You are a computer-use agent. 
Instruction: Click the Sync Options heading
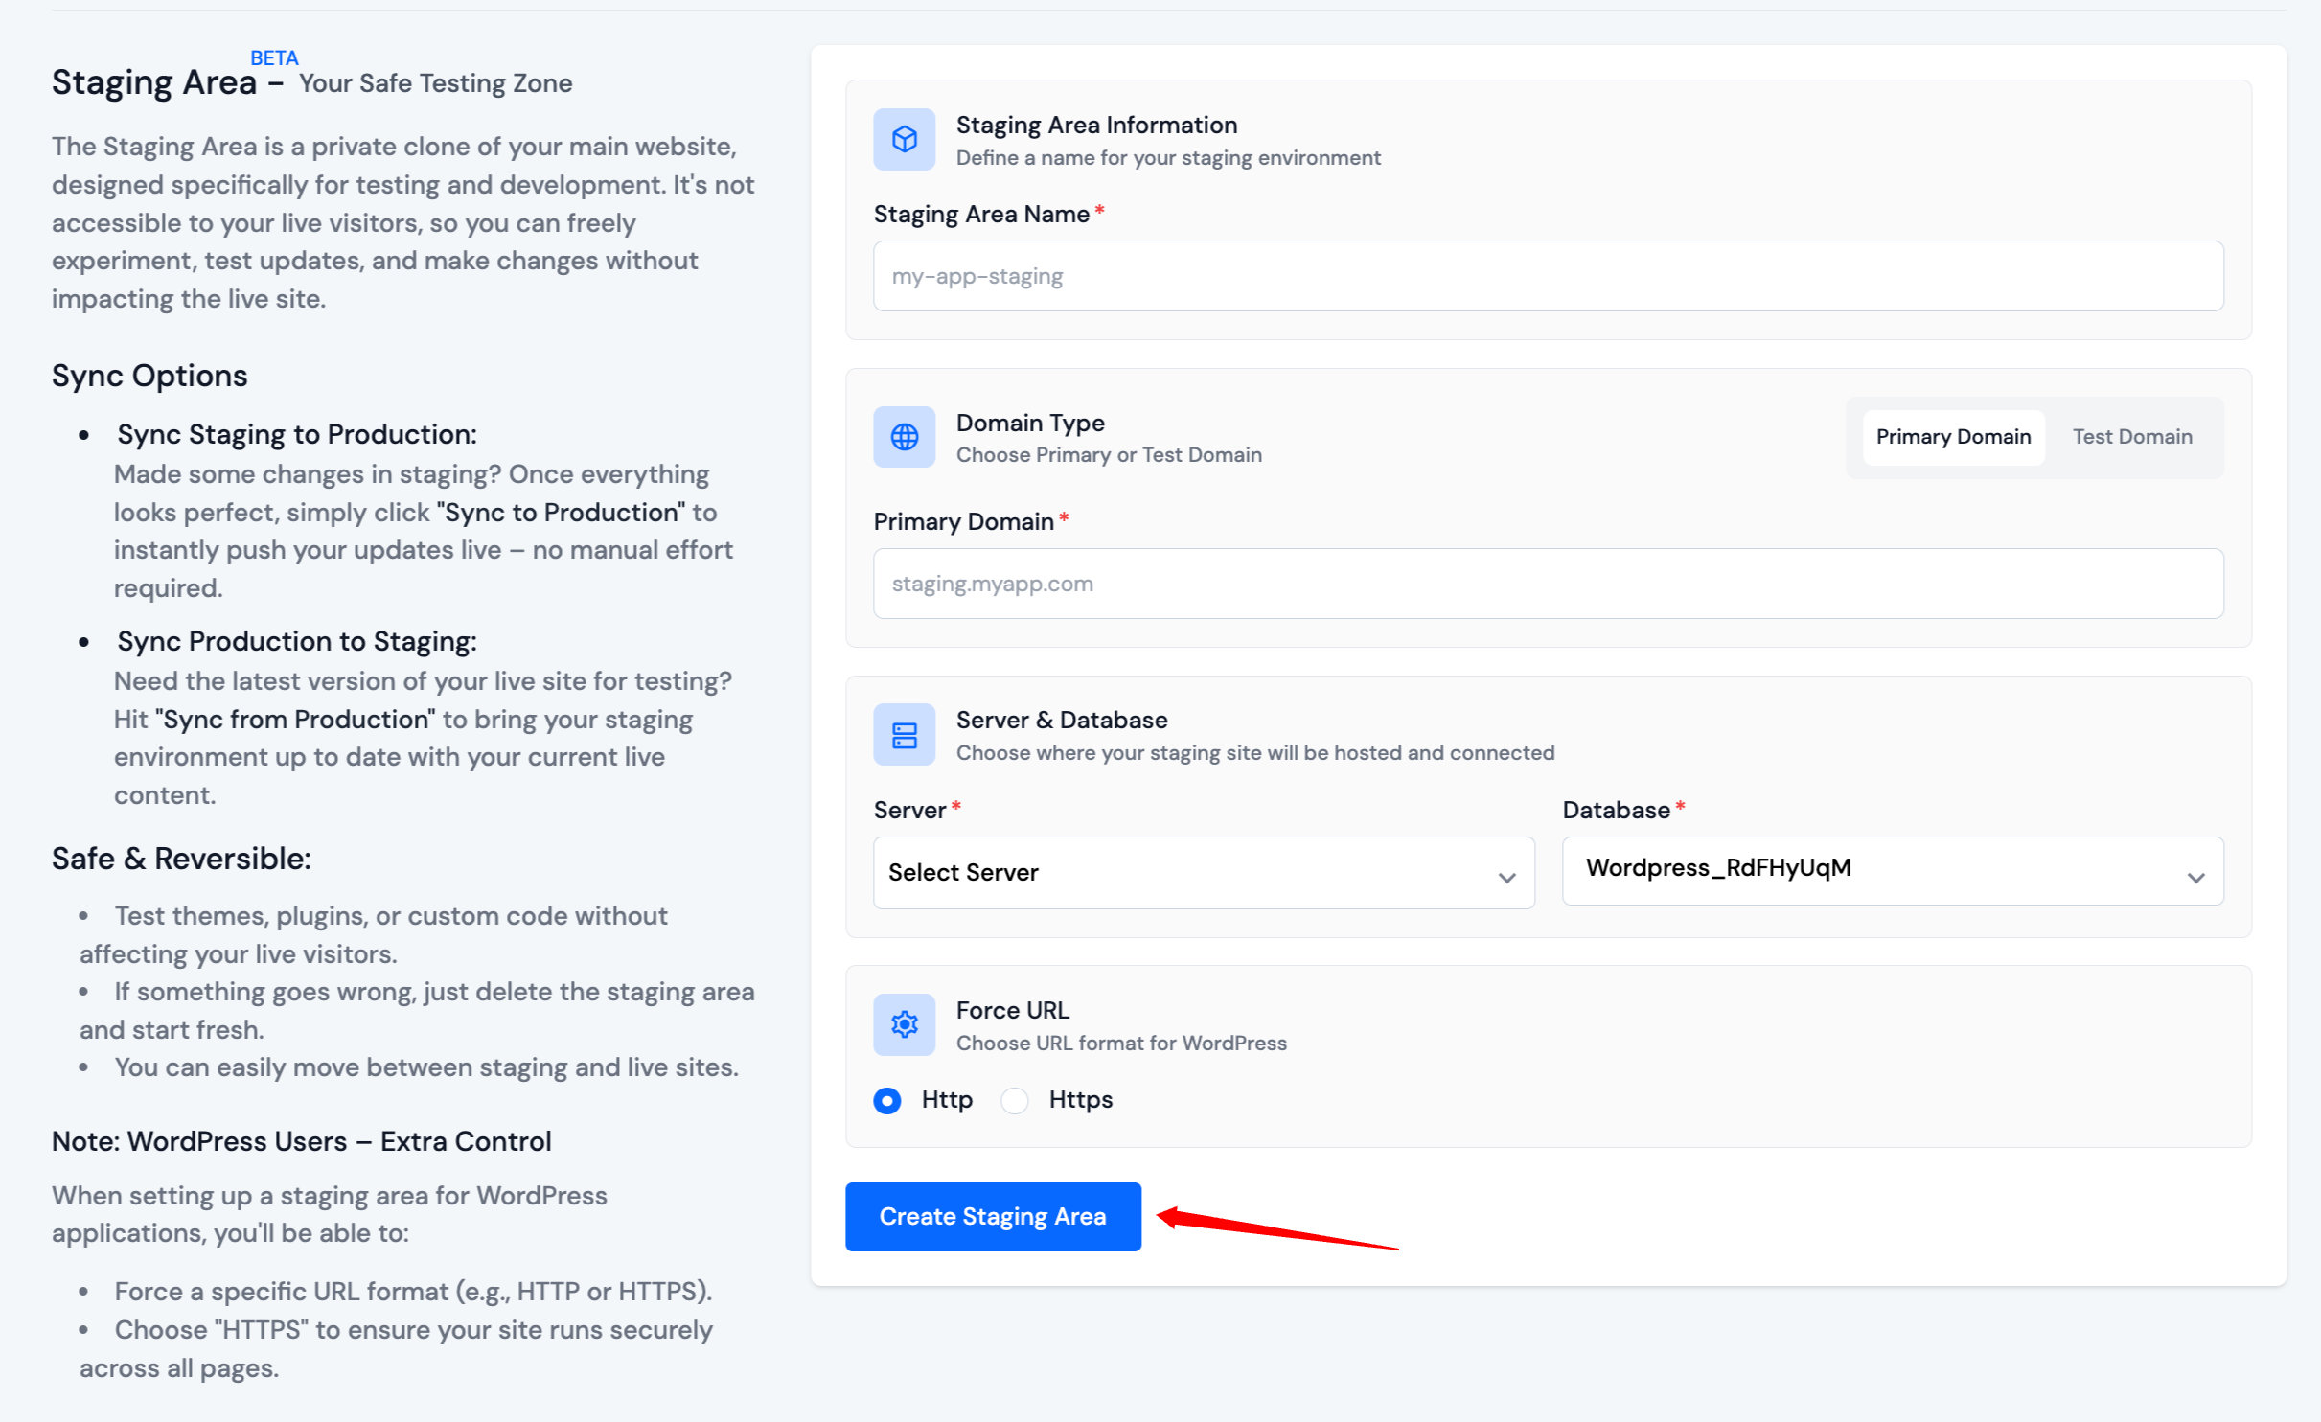click(x=149, y=376)
